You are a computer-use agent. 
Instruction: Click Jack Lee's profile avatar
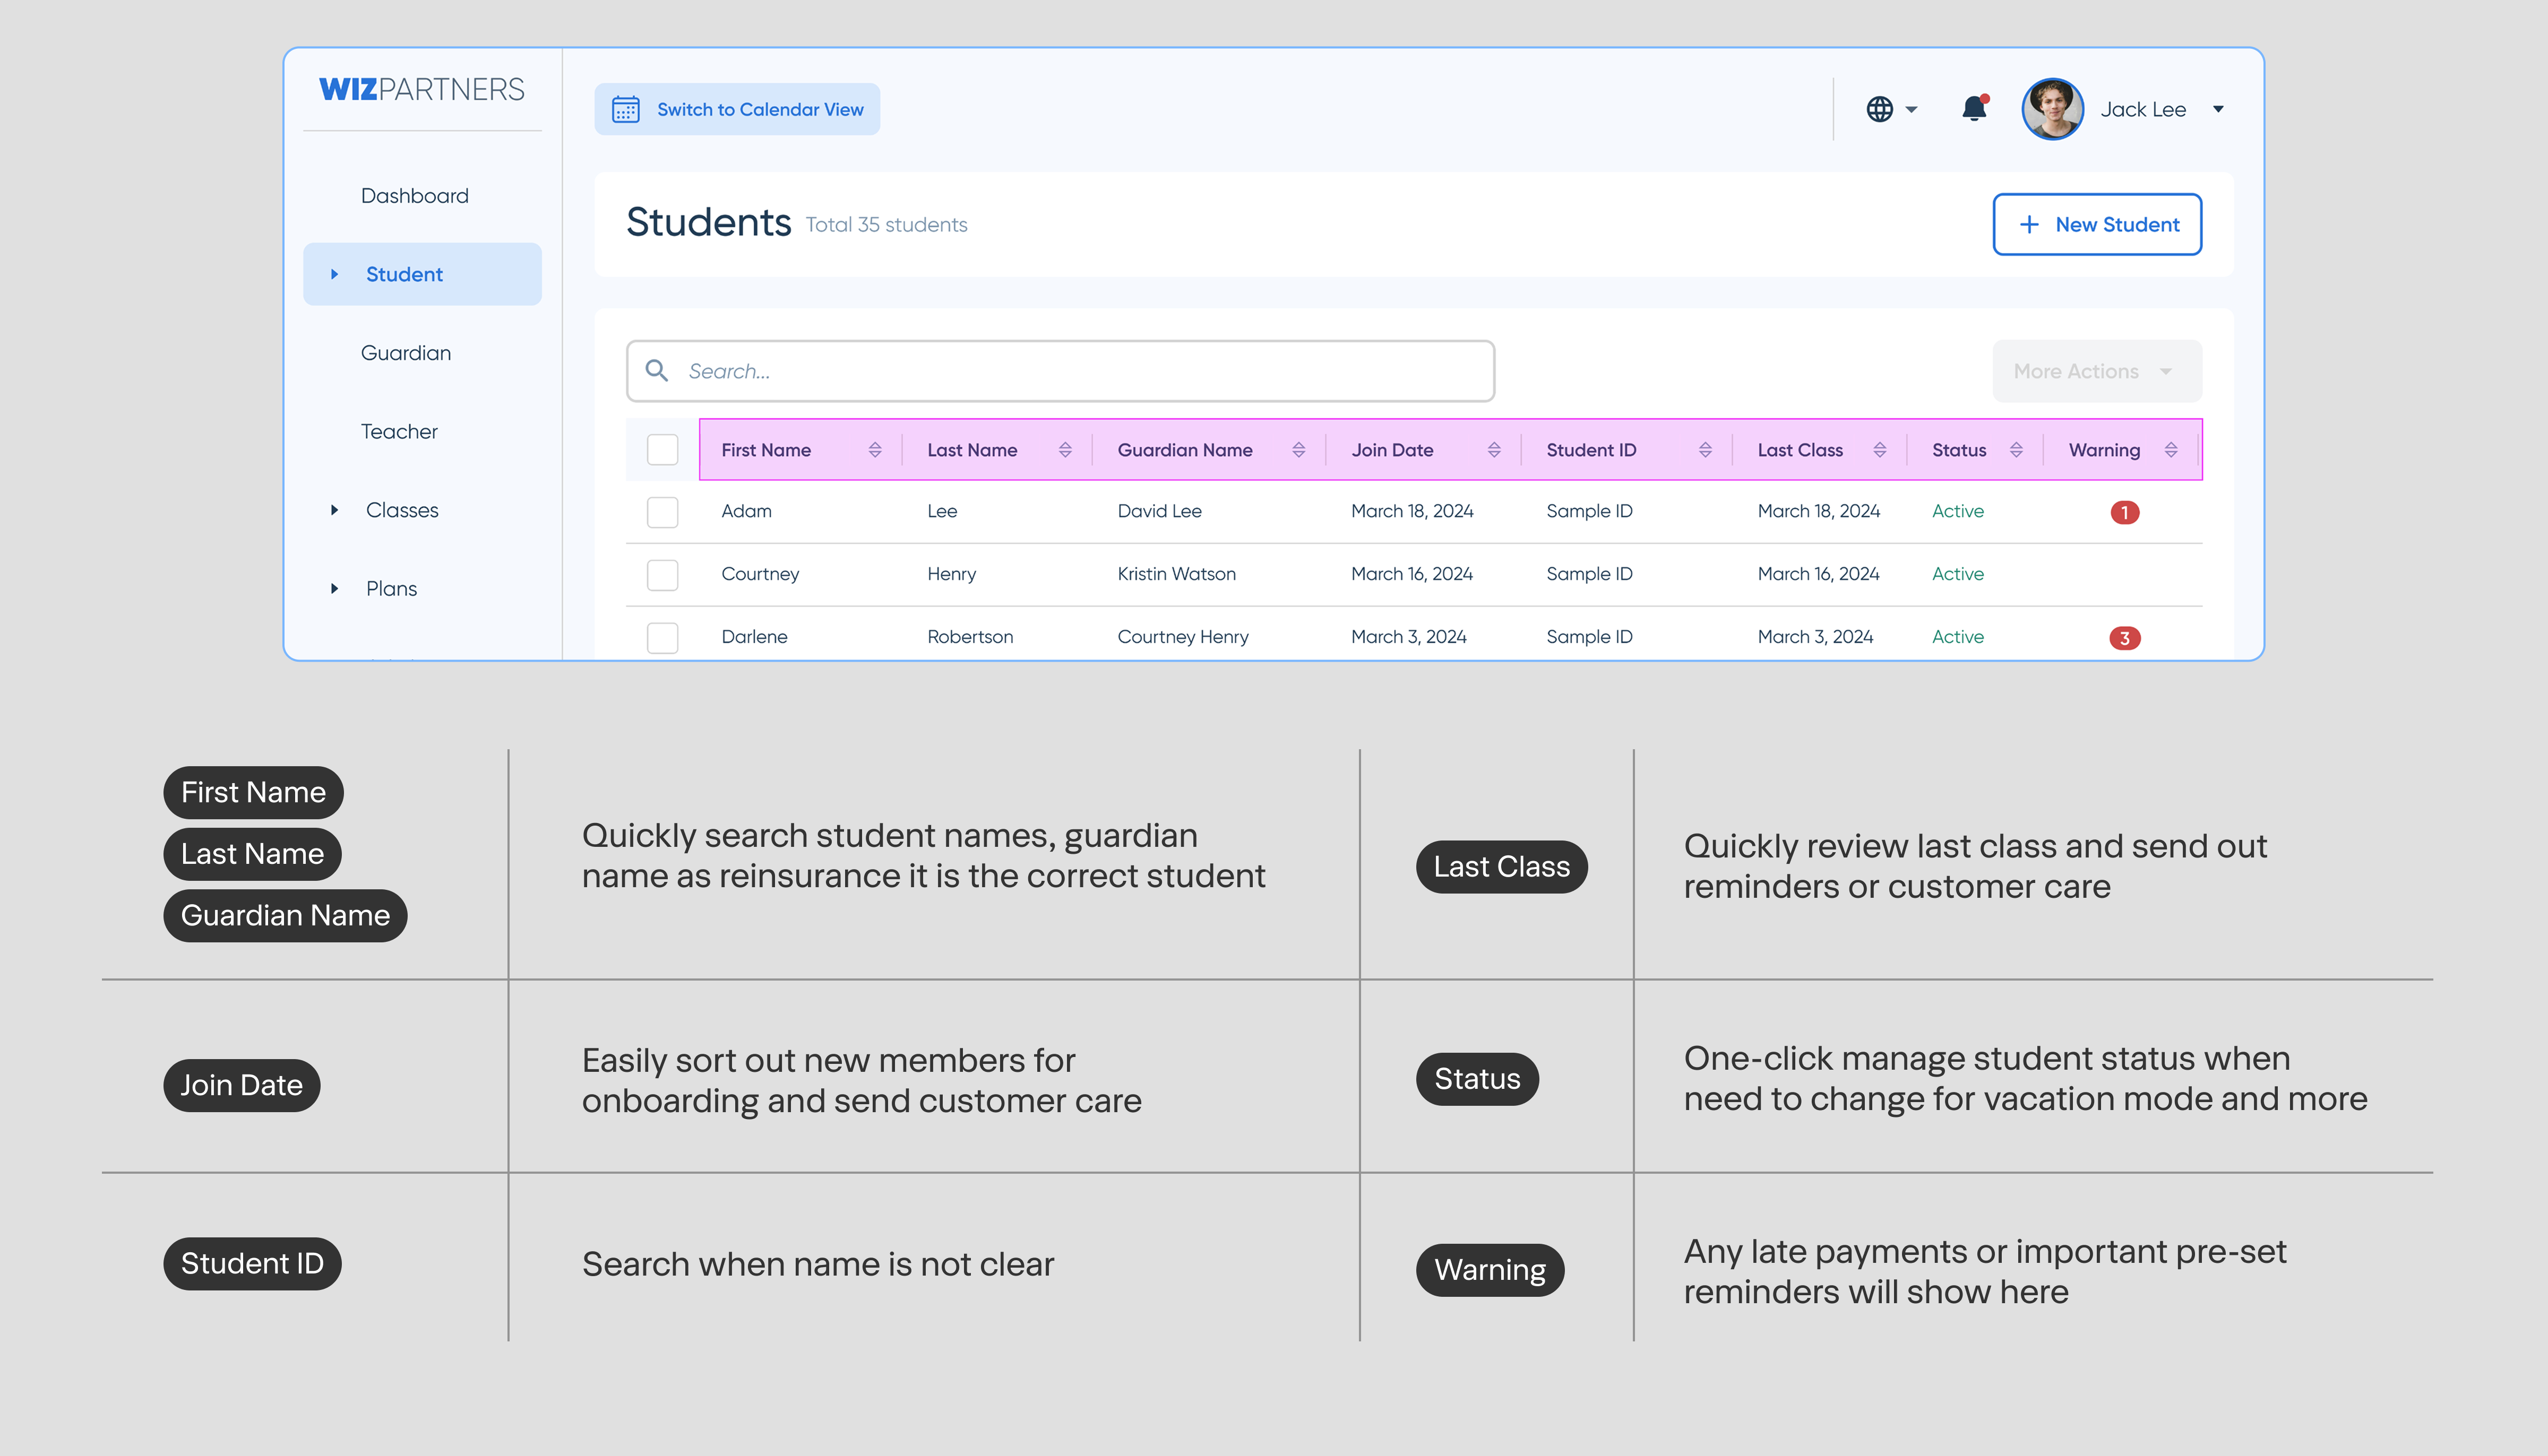(2053, 109)
